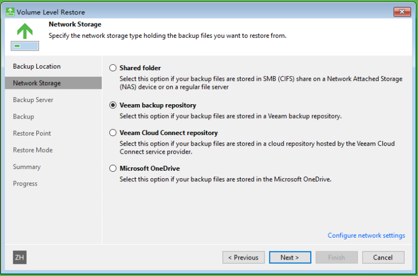Click the Veeam backup repository description sentence

pos(230,116)
